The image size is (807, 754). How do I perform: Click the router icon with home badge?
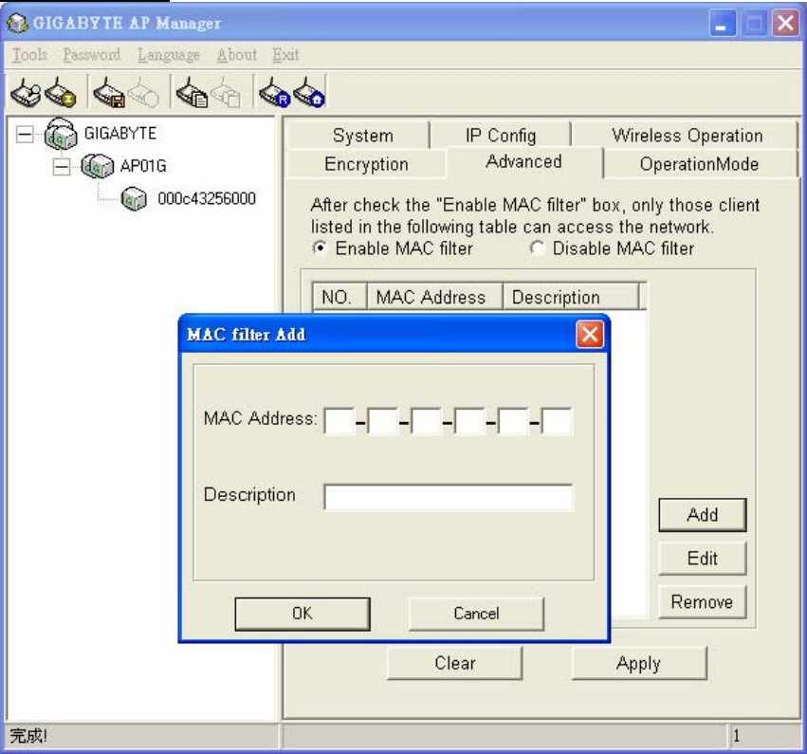[x=309, y=92]
